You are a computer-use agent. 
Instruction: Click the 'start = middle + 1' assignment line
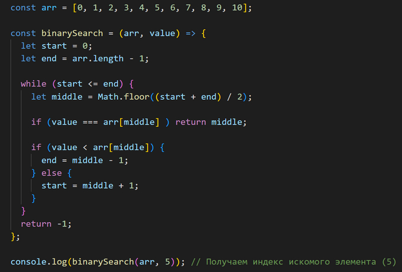click(x=90, y=185)
